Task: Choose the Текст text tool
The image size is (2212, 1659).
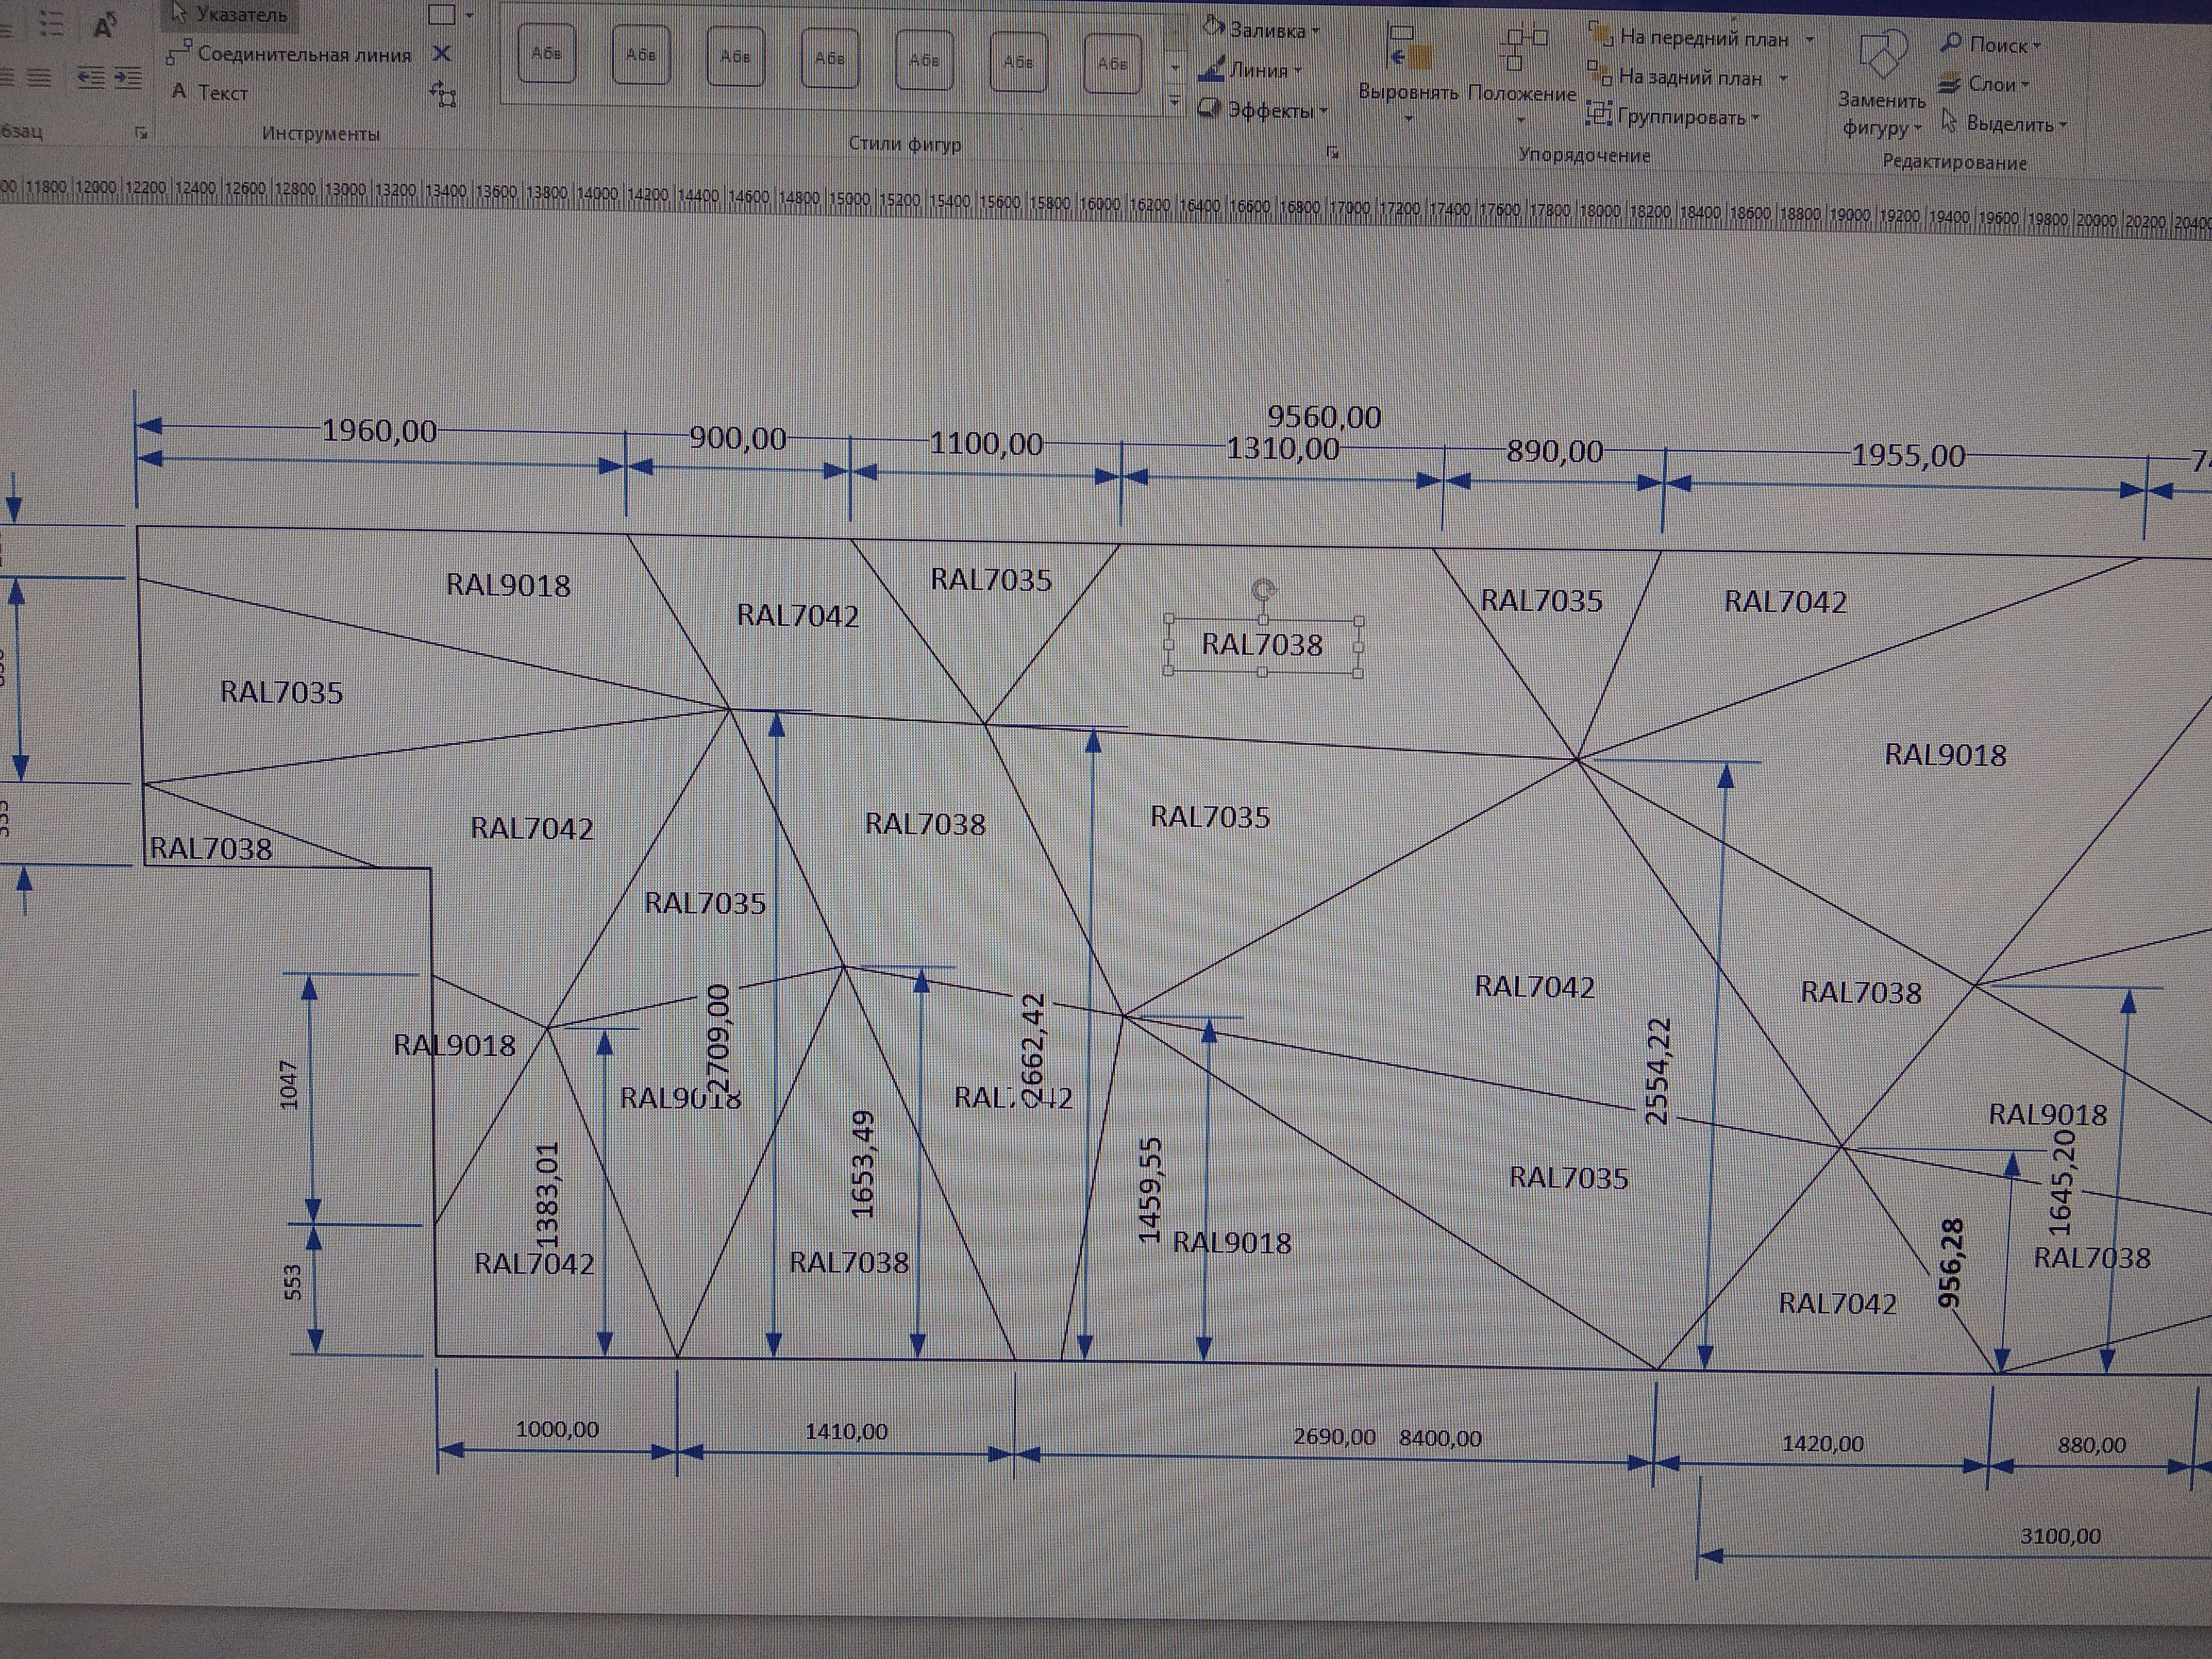Action: (211, 92)
